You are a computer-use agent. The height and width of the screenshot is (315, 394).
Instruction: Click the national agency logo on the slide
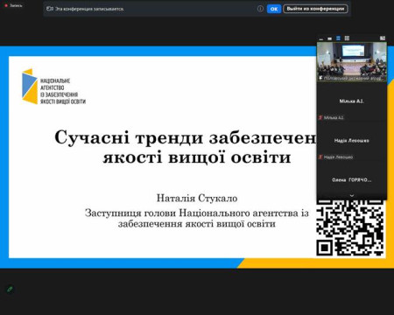tap(54, 87)
